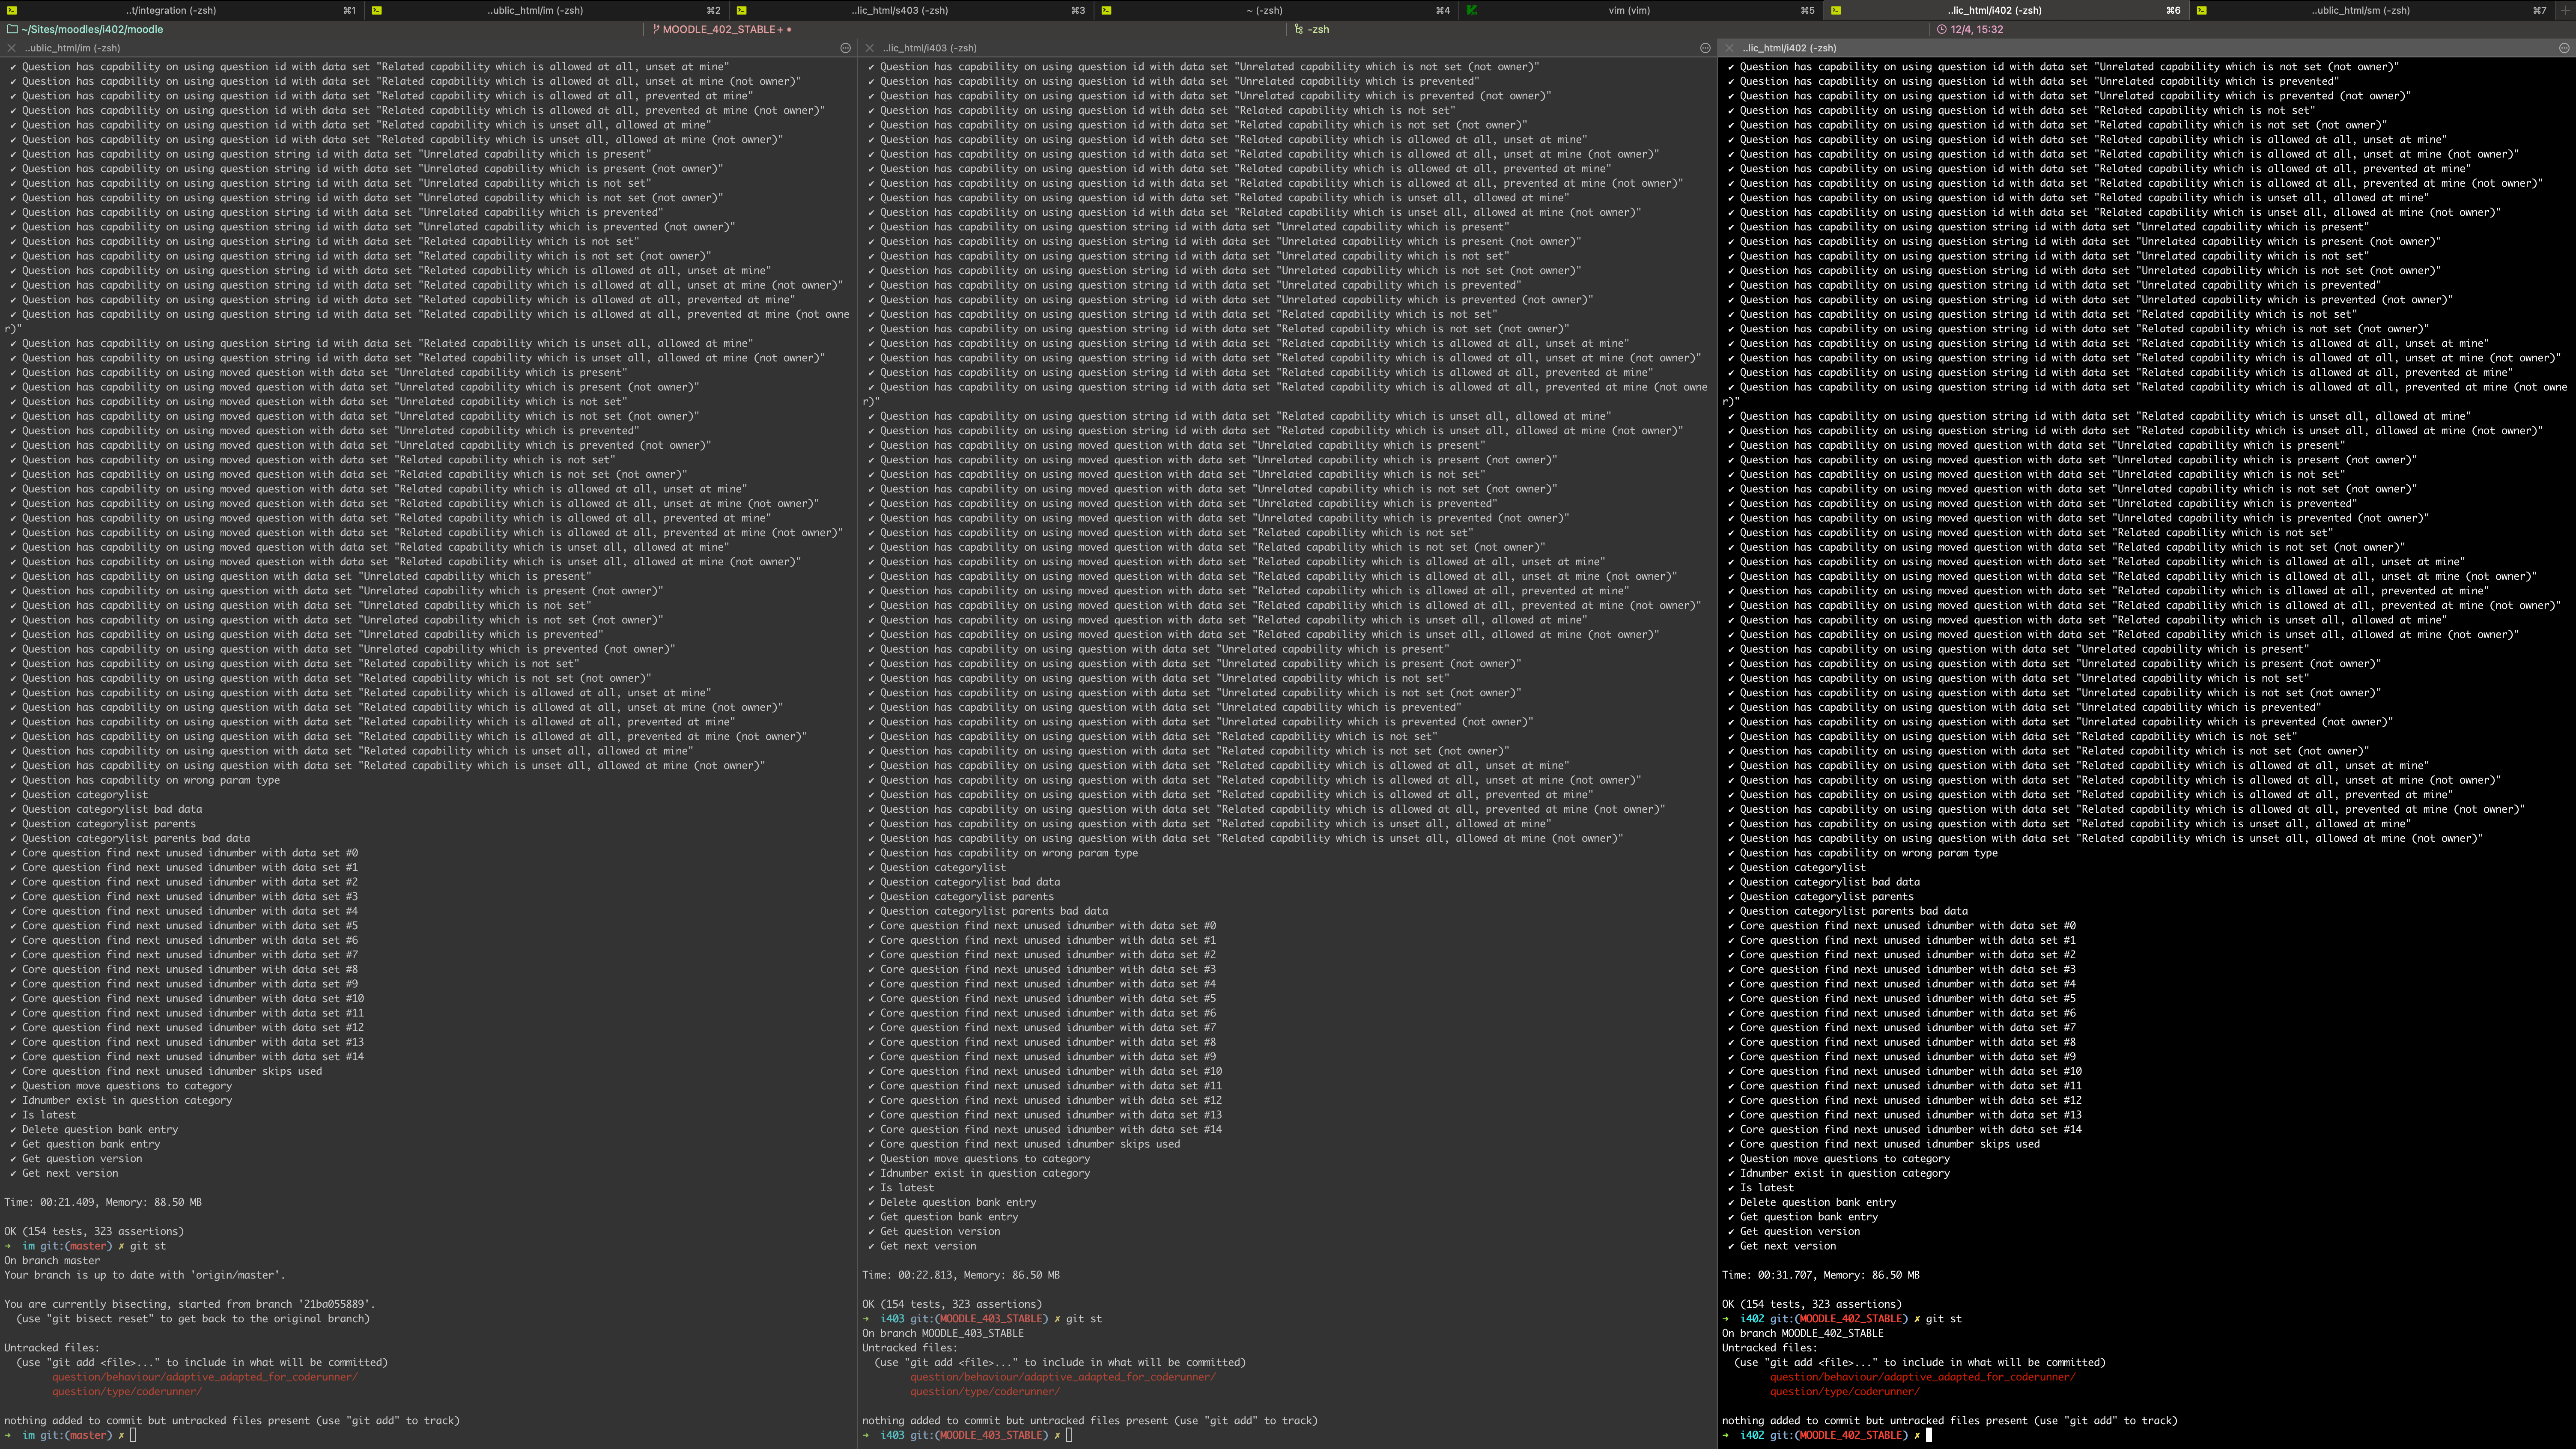2576x1449 pixels.
Task: Open options menu of ..ublic_html/im pane
Action: tap(845, 48)
